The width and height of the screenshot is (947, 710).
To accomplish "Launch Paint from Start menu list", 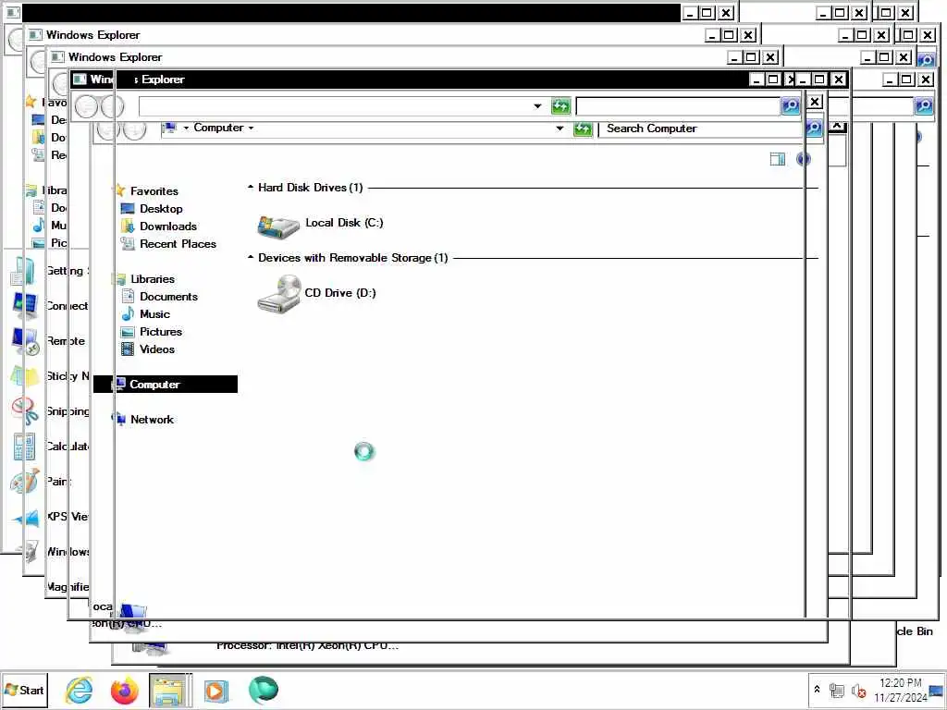I will point(41,481).
